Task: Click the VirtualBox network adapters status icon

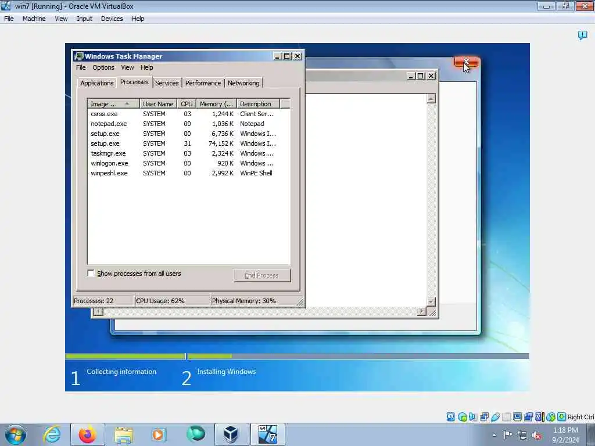Action: click(484, 417)
